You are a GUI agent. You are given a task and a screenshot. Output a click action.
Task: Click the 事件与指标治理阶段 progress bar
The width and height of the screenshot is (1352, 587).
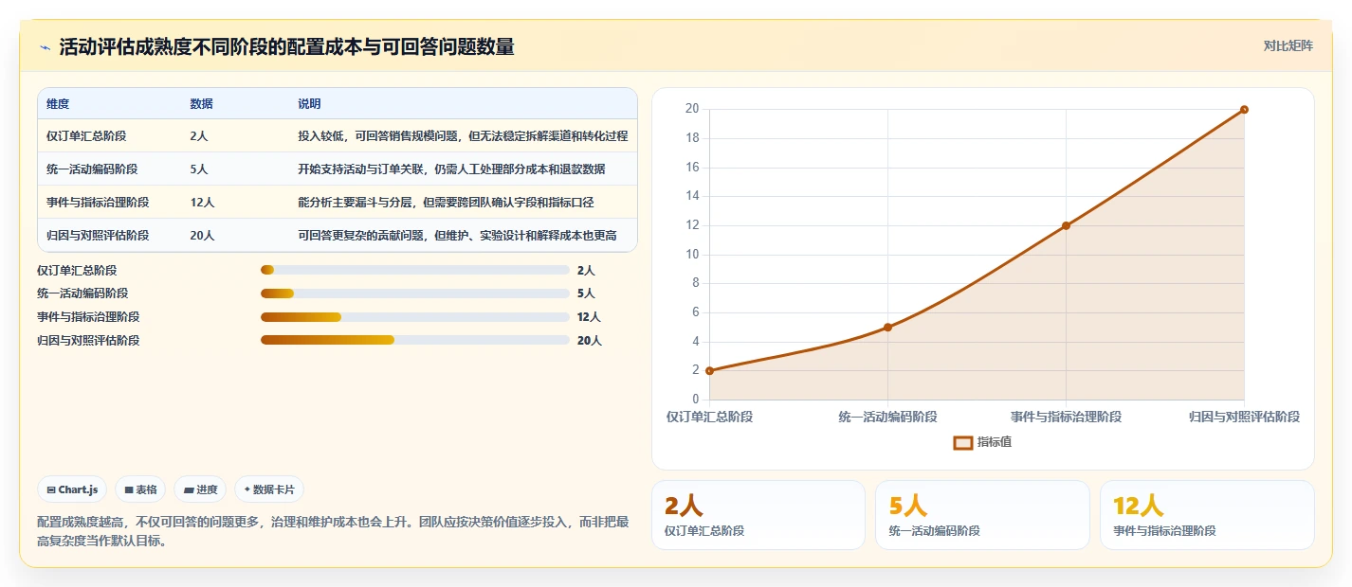[415, 317]
